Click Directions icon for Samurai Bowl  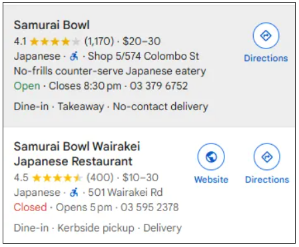[x=266, y=36]
